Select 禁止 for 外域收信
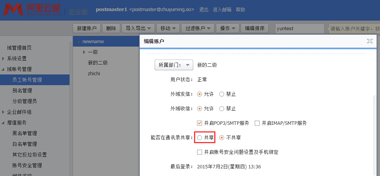 click(222, 108)
